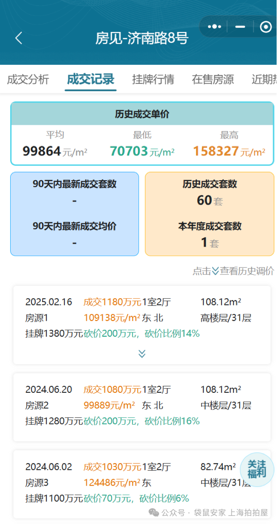The image size is (277, 524).
Task: Click 成交1030万元 in 房源3 record
Action: pos(113,466)
